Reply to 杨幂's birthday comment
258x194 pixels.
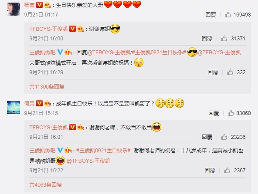[210, 15]
